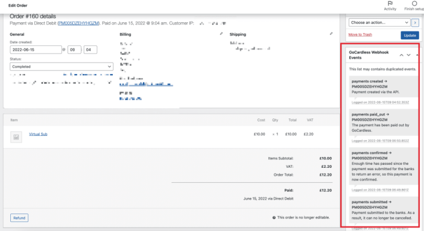Click the payments submitted event entry

pyautogui.click(x=383, y=210)
